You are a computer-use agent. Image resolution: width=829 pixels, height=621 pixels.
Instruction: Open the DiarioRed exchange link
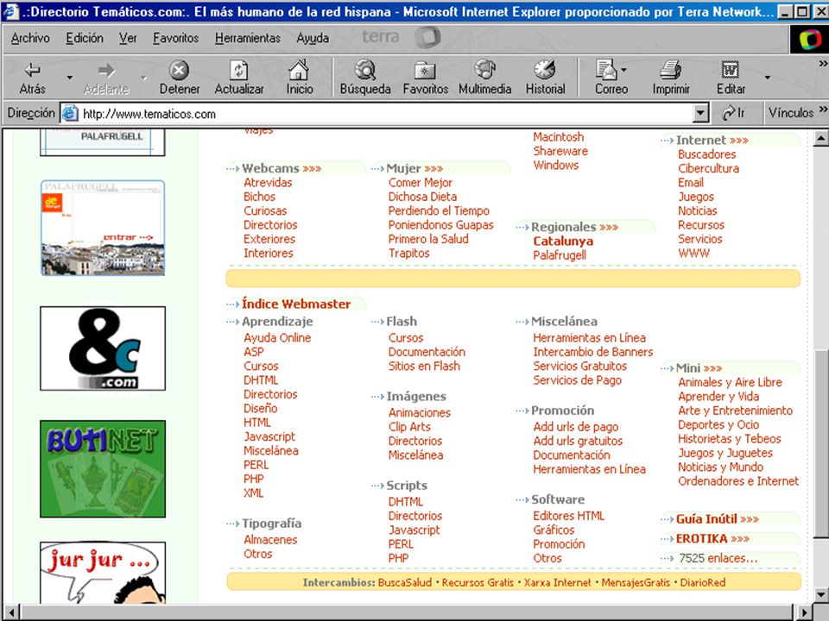(x=702, y=582)
